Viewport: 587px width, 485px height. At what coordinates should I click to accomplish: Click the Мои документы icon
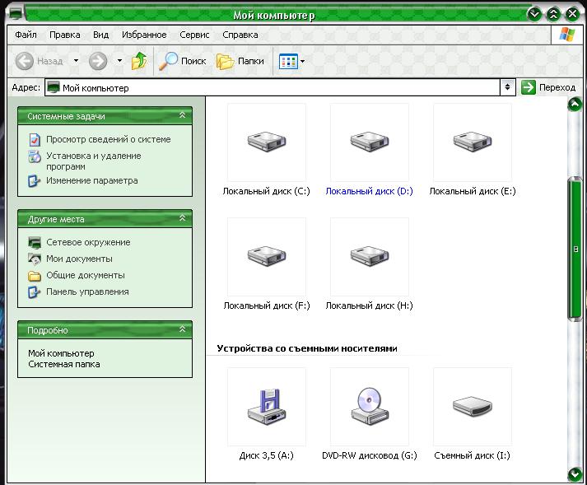coord(35,259)
